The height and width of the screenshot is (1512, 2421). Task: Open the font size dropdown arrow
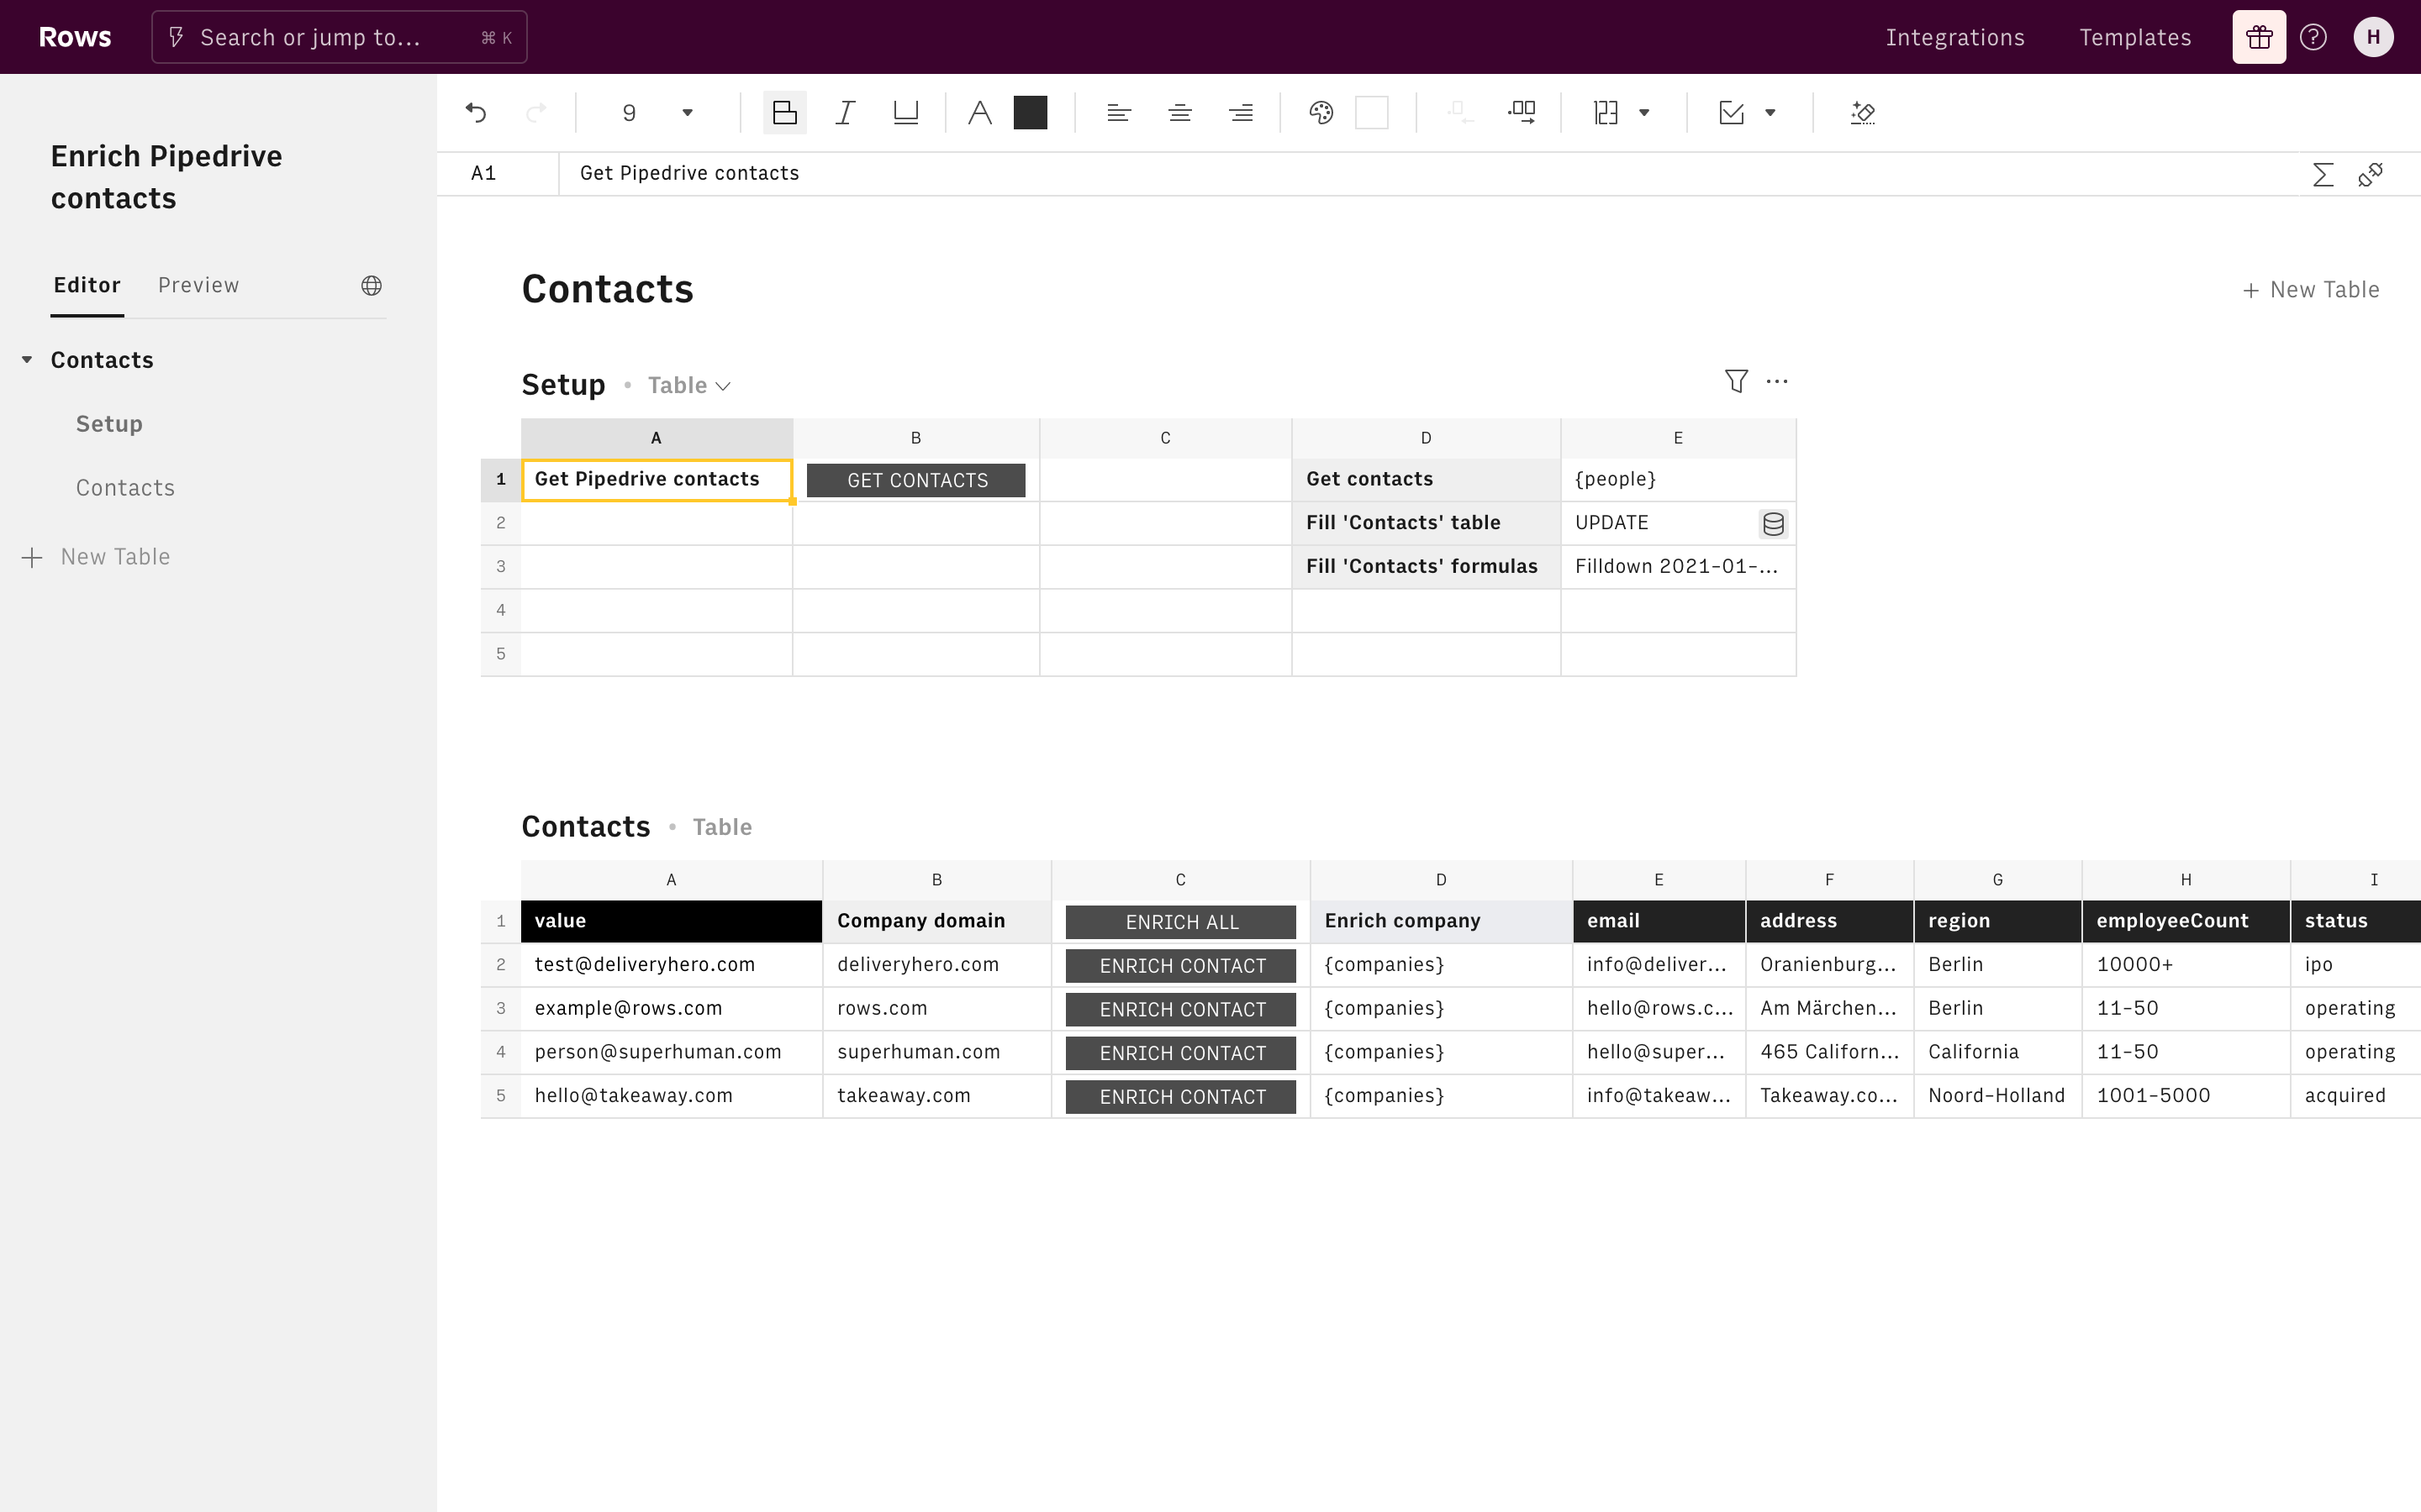(x=688, y=113)
